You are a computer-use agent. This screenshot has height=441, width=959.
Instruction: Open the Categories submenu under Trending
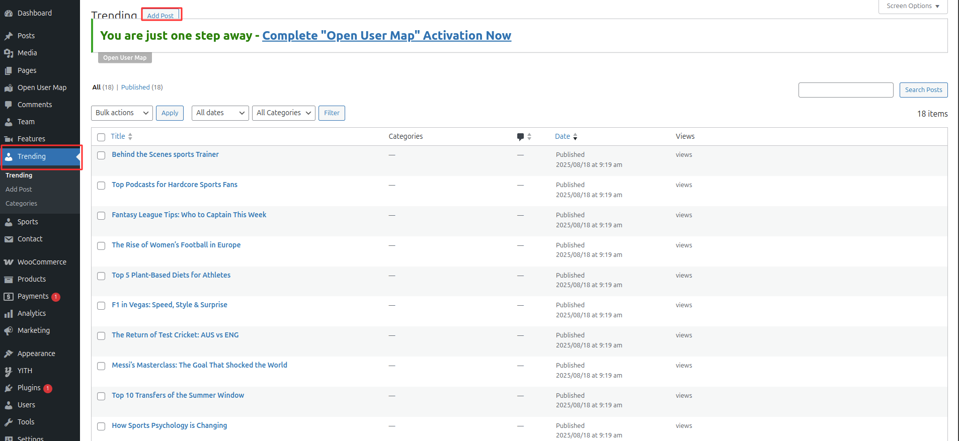tap(21, 204)
